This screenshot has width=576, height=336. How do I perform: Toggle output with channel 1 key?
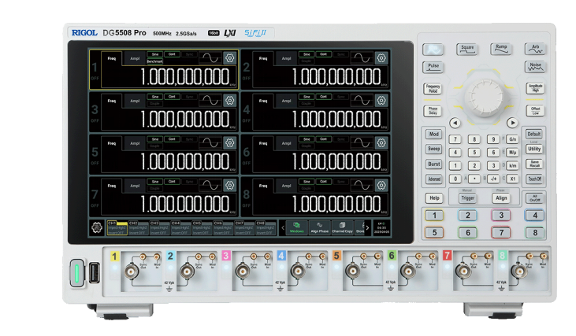click(434, 216)
